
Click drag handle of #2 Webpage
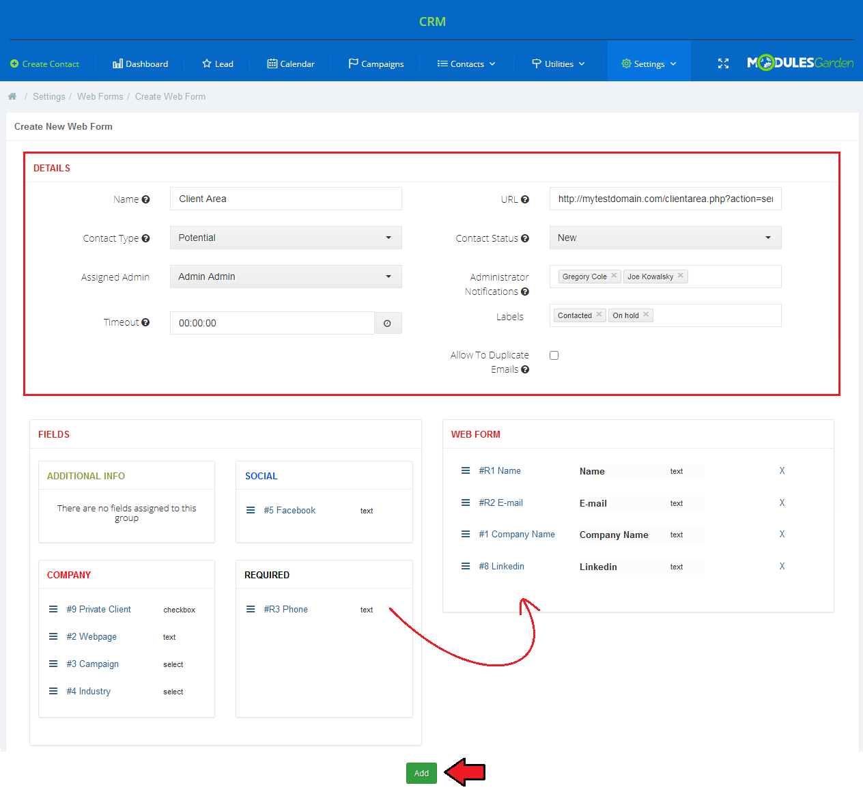pyautogui.click(x=53, y=636)
